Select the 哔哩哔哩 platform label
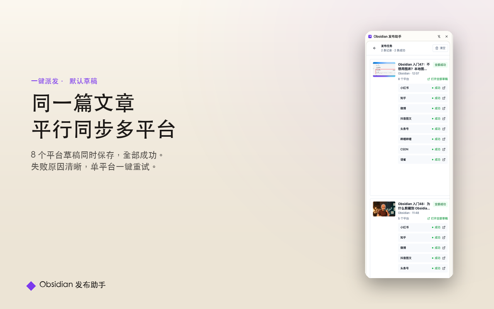Image resolution: width=494 pixels, height=309 pixels. click(406, 139)
